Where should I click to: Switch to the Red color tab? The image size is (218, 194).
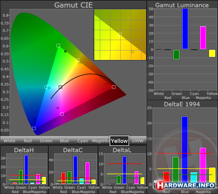click(x=28, y=141)
